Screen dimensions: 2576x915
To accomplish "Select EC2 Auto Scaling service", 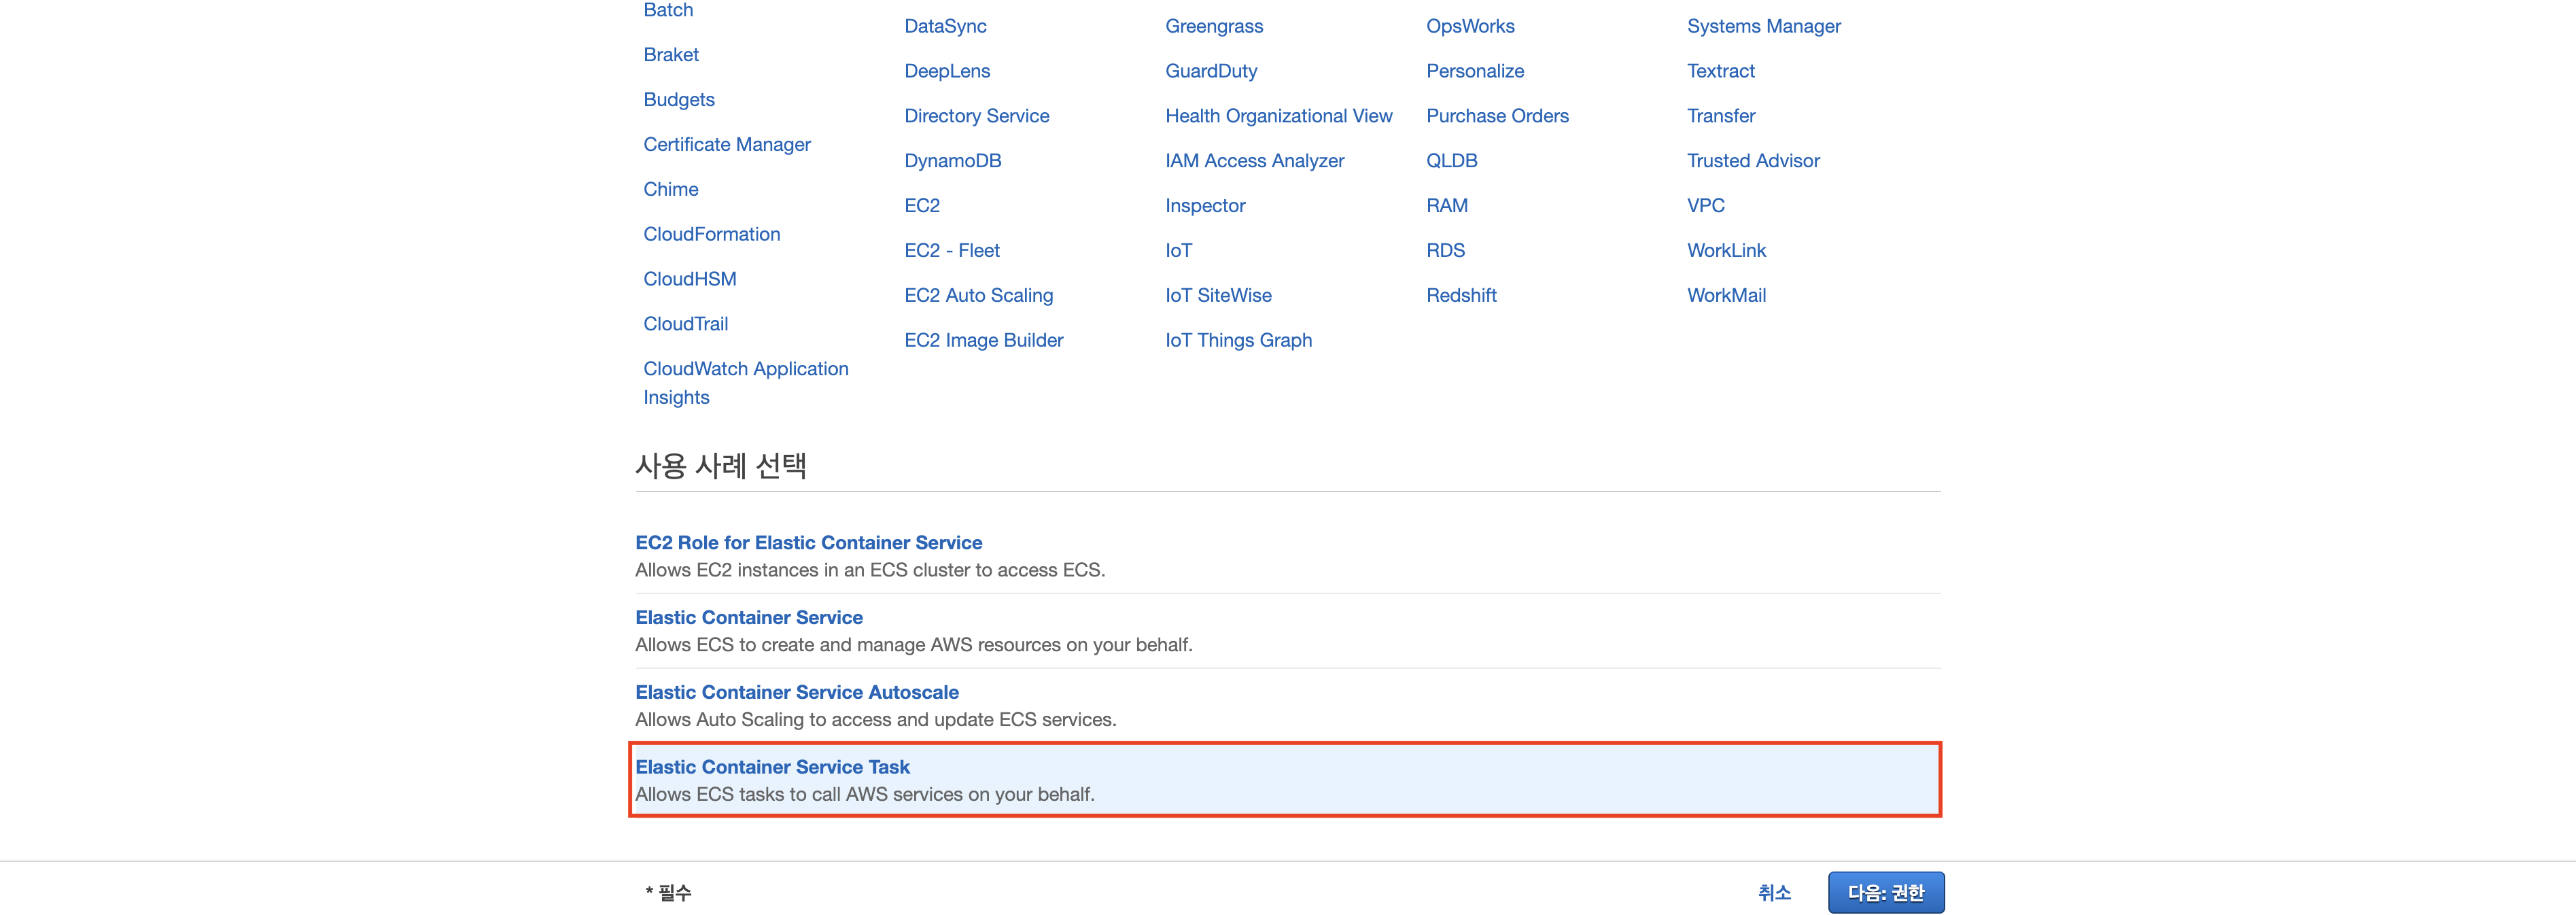I will 979,297.
